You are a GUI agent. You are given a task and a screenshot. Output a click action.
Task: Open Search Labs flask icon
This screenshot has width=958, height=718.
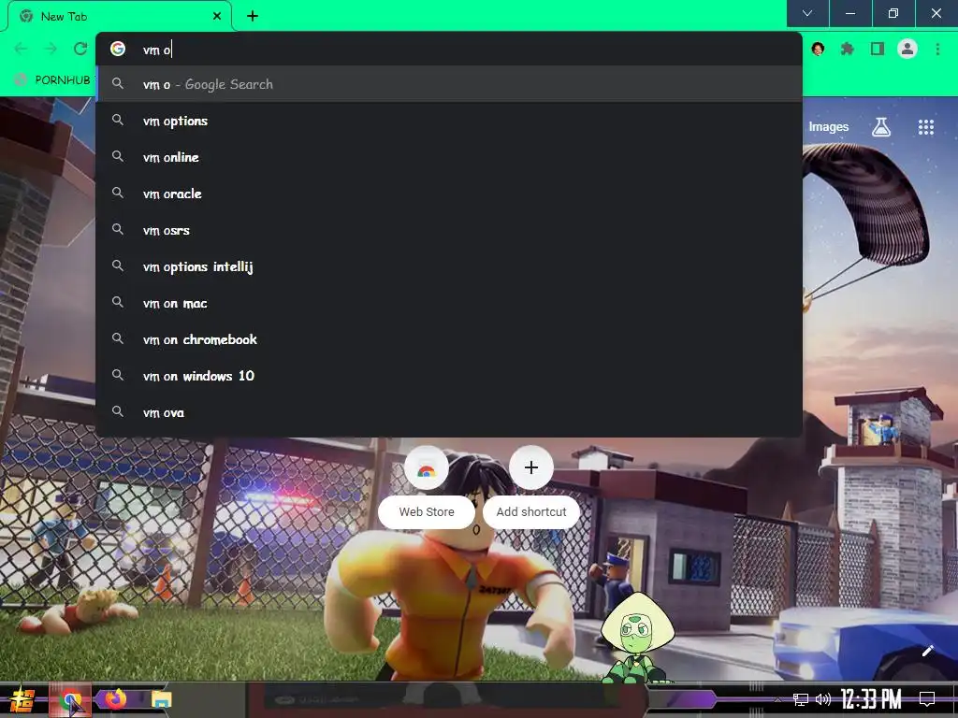[880, 126]
